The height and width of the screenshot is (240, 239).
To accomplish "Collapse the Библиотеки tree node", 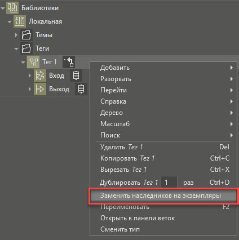I will pos(3,8).
